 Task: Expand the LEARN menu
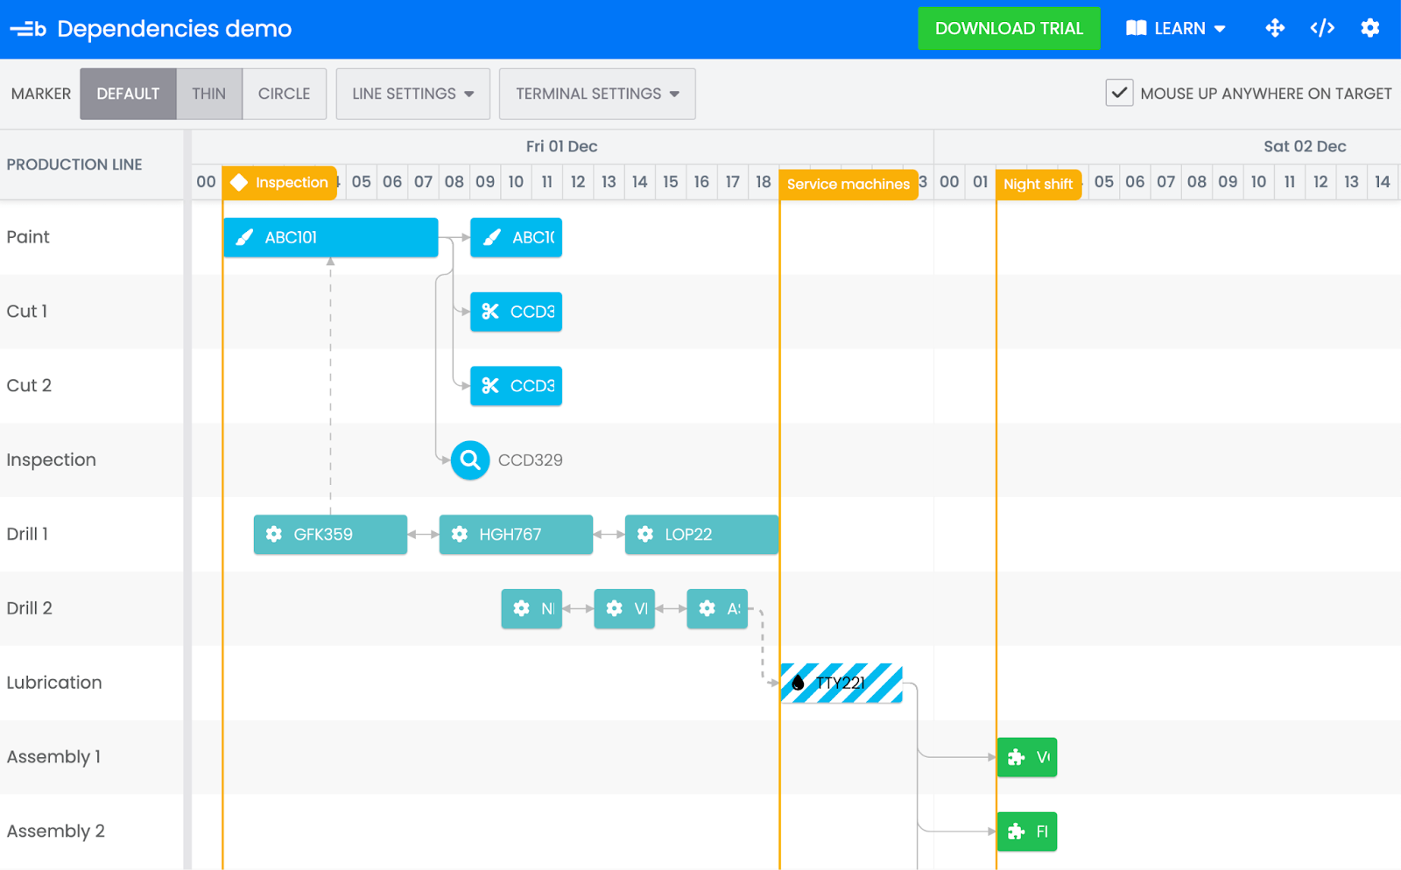pyautogui.click(x=1175, y=28)
